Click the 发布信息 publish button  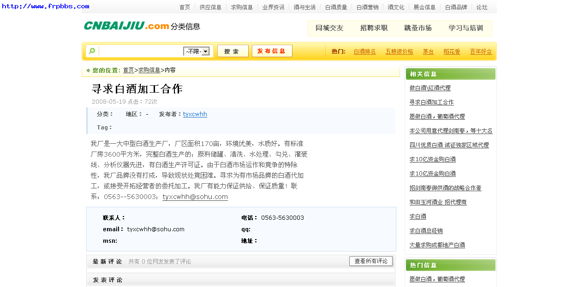[272, 51]
